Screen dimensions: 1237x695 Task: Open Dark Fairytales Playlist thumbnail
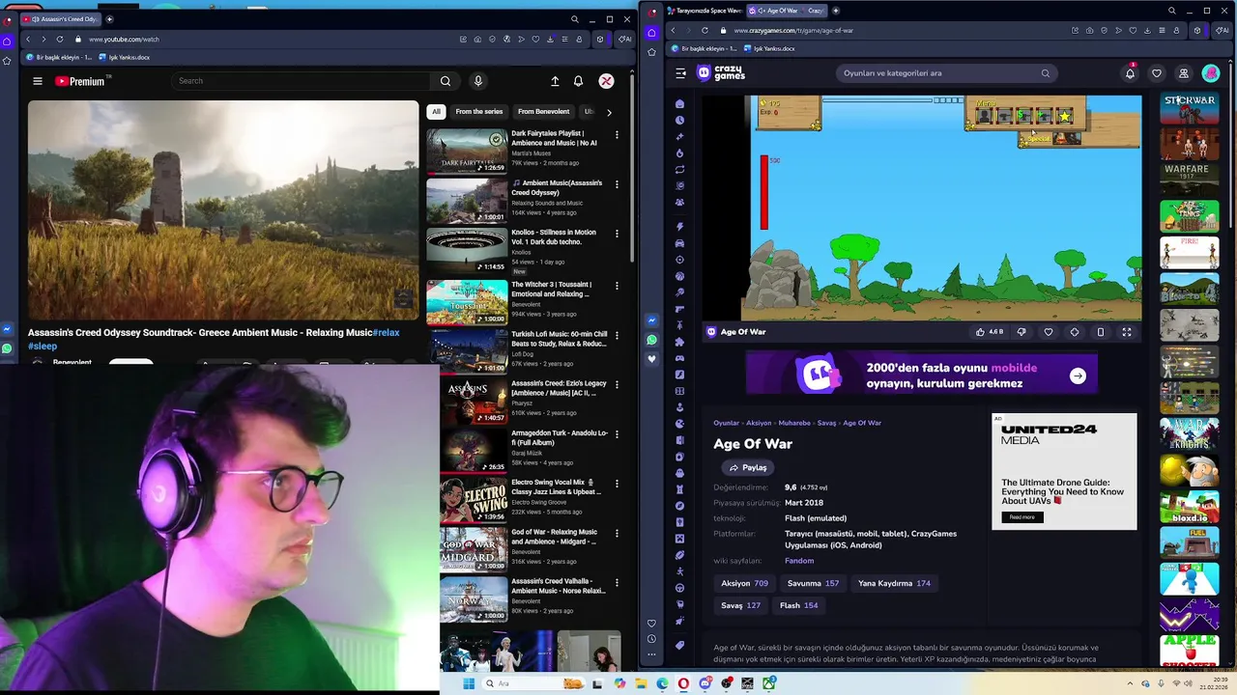pos(467,151)
